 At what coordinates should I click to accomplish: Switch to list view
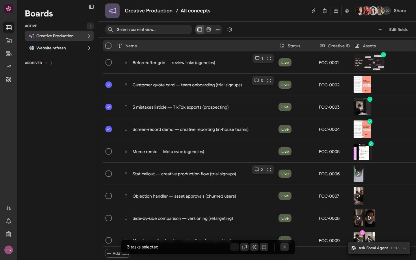218,29
